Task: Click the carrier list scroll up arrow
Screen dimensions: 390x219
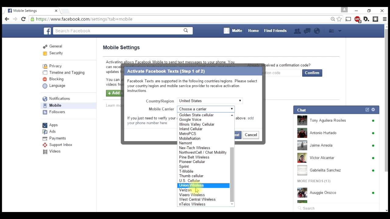Action: (232, 115)
